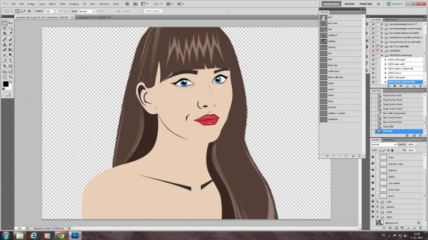Show the Background layer
The height and width of the screenshot is (240, 428).
373,223
